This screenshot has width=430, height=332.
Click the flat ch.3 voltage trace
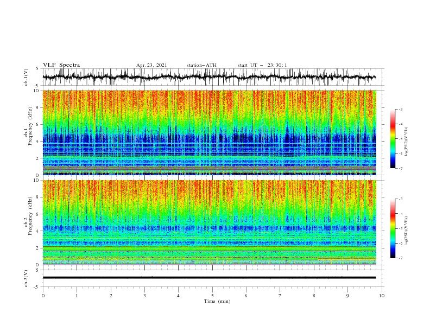click(209, 278)
